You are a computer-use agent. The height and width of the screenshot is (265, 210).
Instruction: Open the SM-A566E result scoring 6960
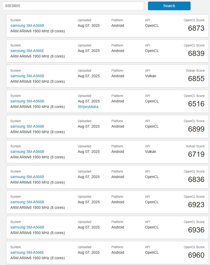[27, 252]
